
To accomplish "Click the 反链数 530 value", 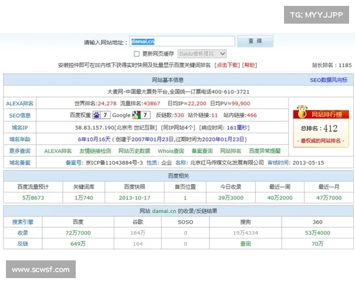I will click(179, 115).
